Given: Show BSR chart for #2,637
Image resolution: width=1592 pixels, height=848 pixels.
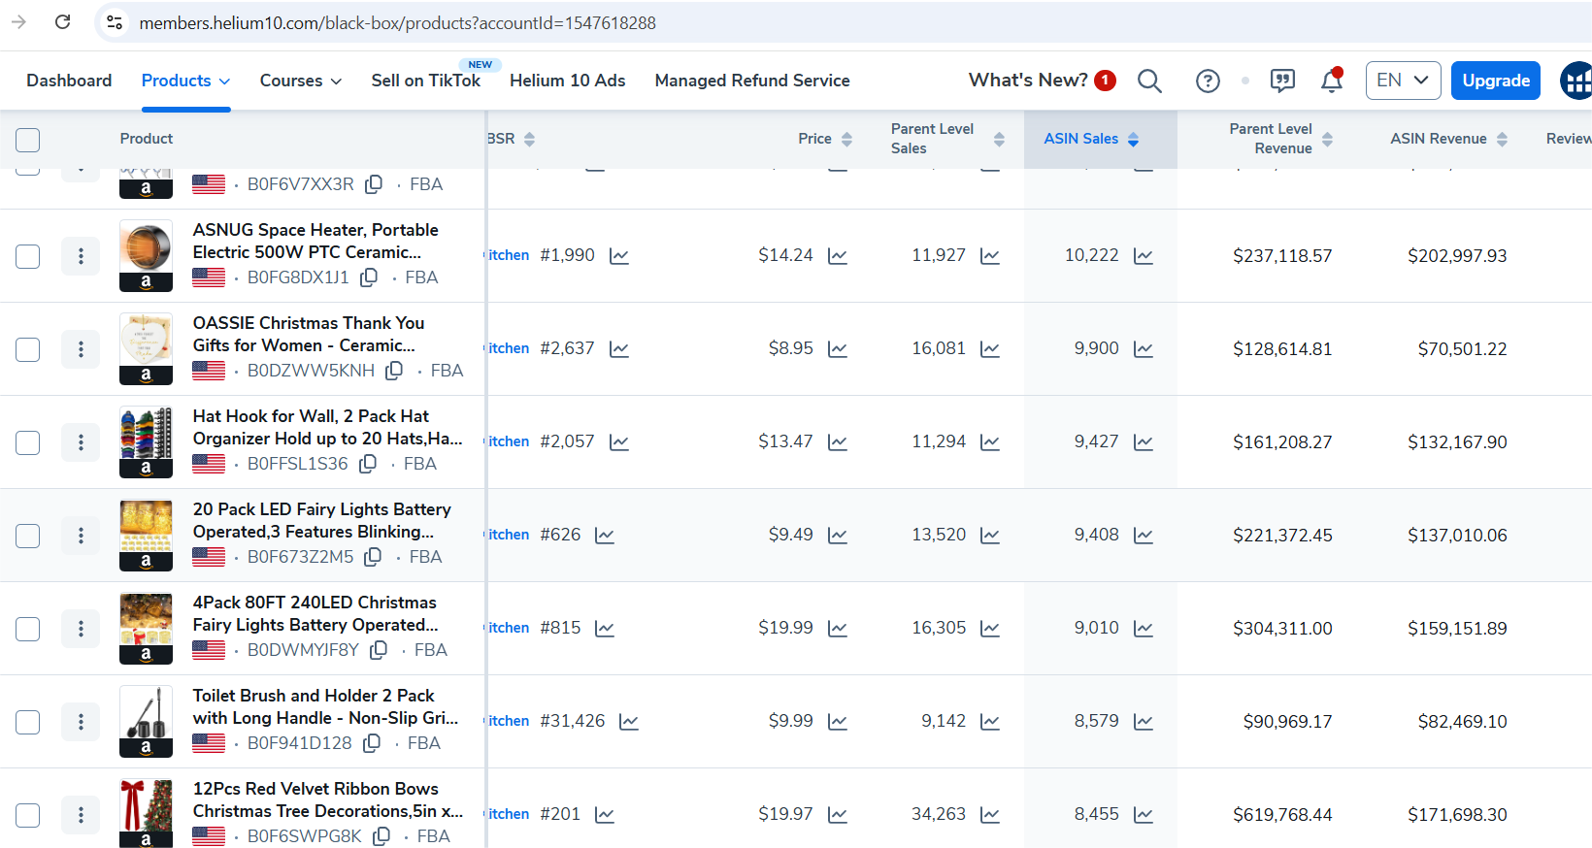Looking at the screenshot, I should pyautogui.click(x=619, y=349).
